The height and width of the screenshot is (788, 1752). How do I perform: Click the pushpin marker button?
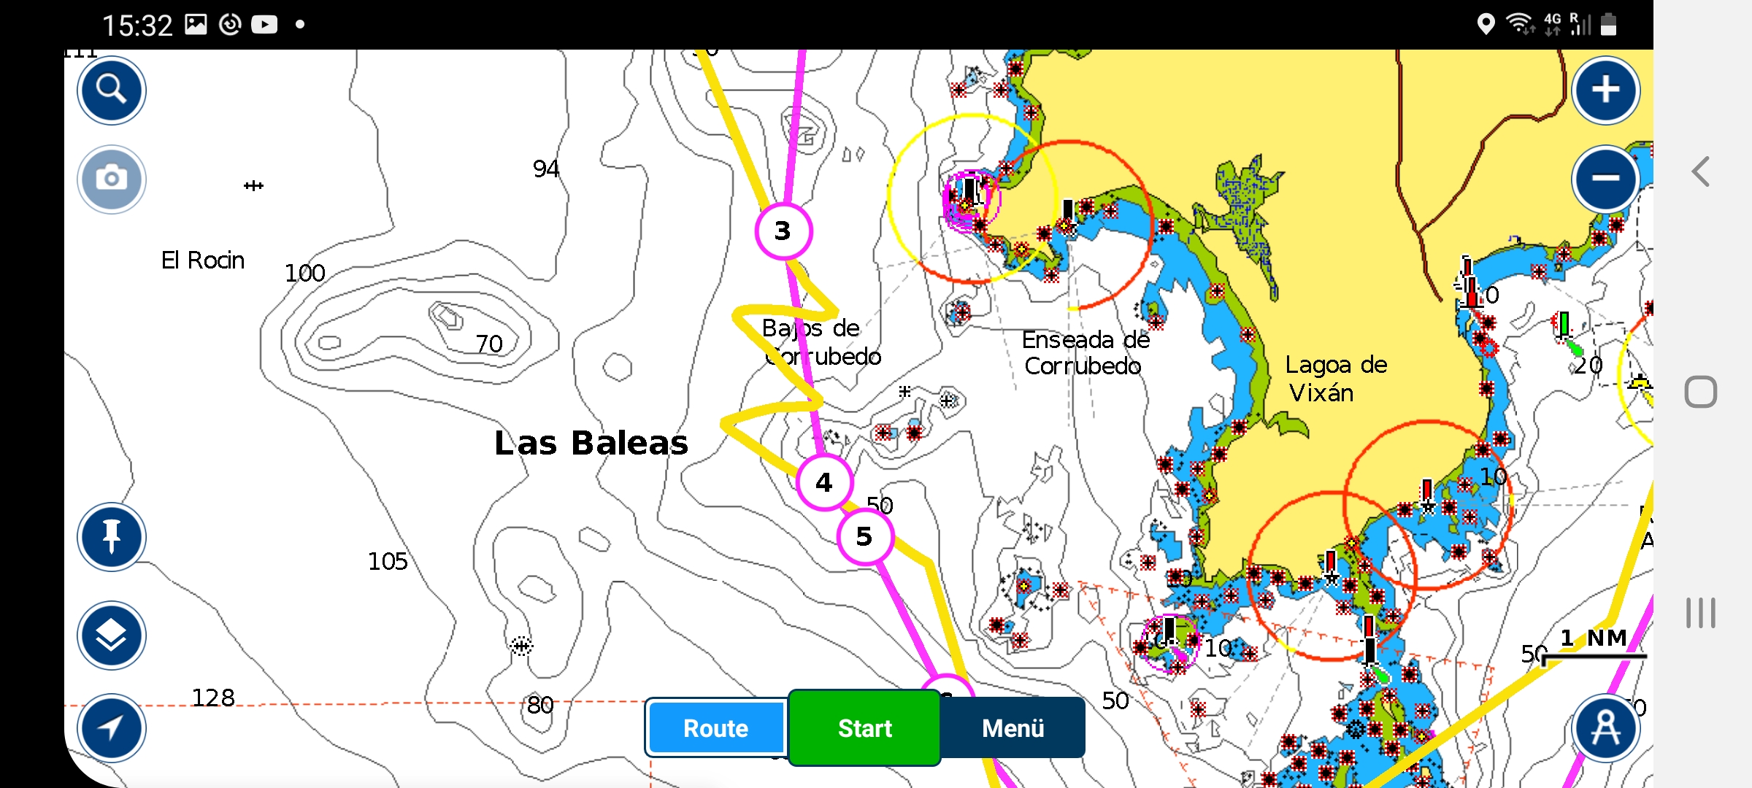[112, 537]
